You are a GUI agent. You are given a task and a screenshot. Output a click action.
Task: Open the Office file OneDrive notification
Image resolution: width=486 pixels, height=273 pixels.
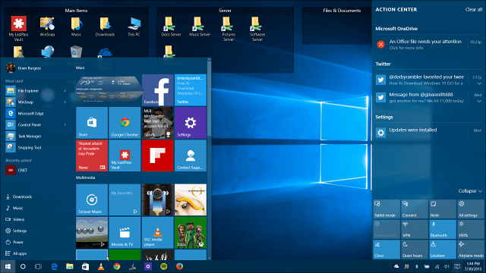click(x=428, y=44)
